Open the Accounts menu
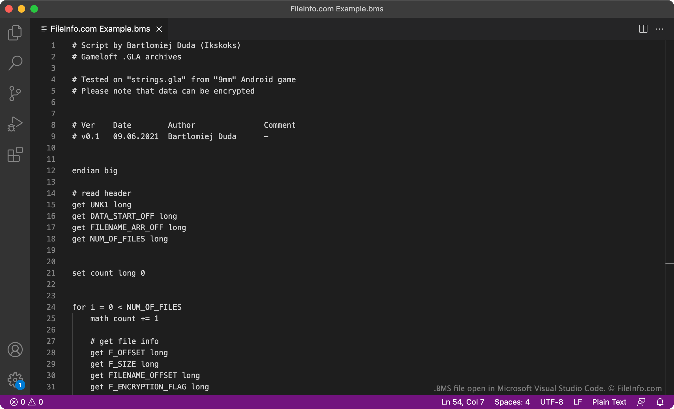 (15, 350)
